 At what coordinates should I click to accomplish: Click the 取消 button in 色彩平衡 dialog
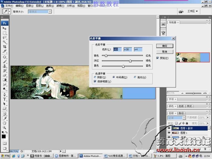pyautogui.click(x=165, y=52)
